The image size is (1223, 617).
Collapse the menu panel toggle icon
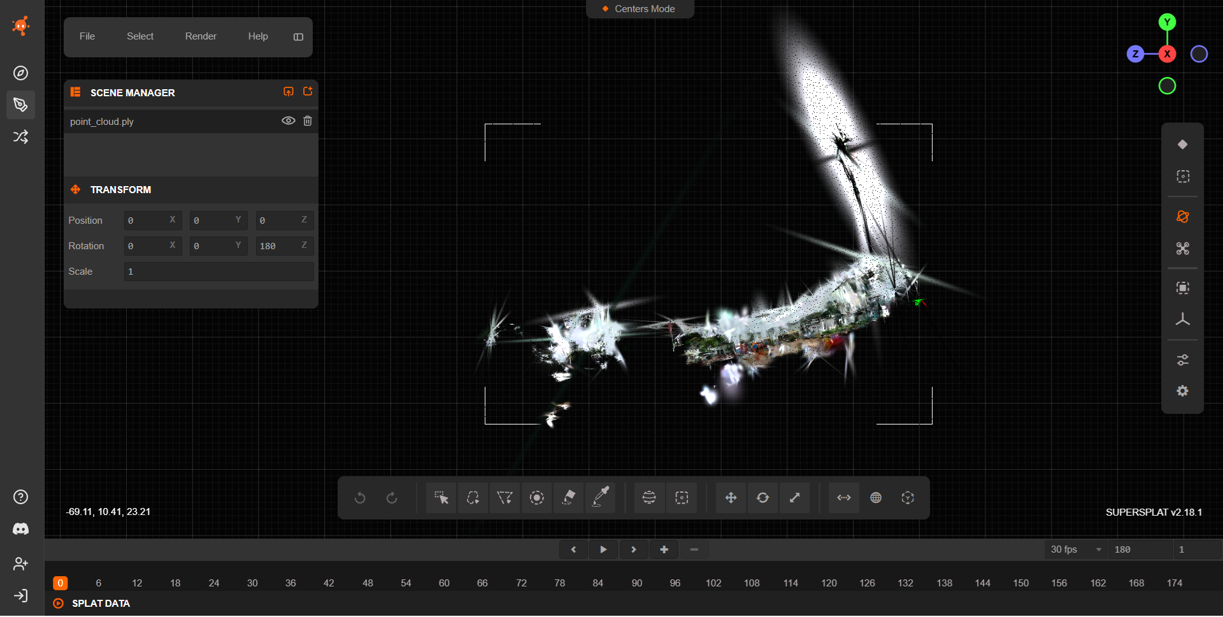click(298, 37)
